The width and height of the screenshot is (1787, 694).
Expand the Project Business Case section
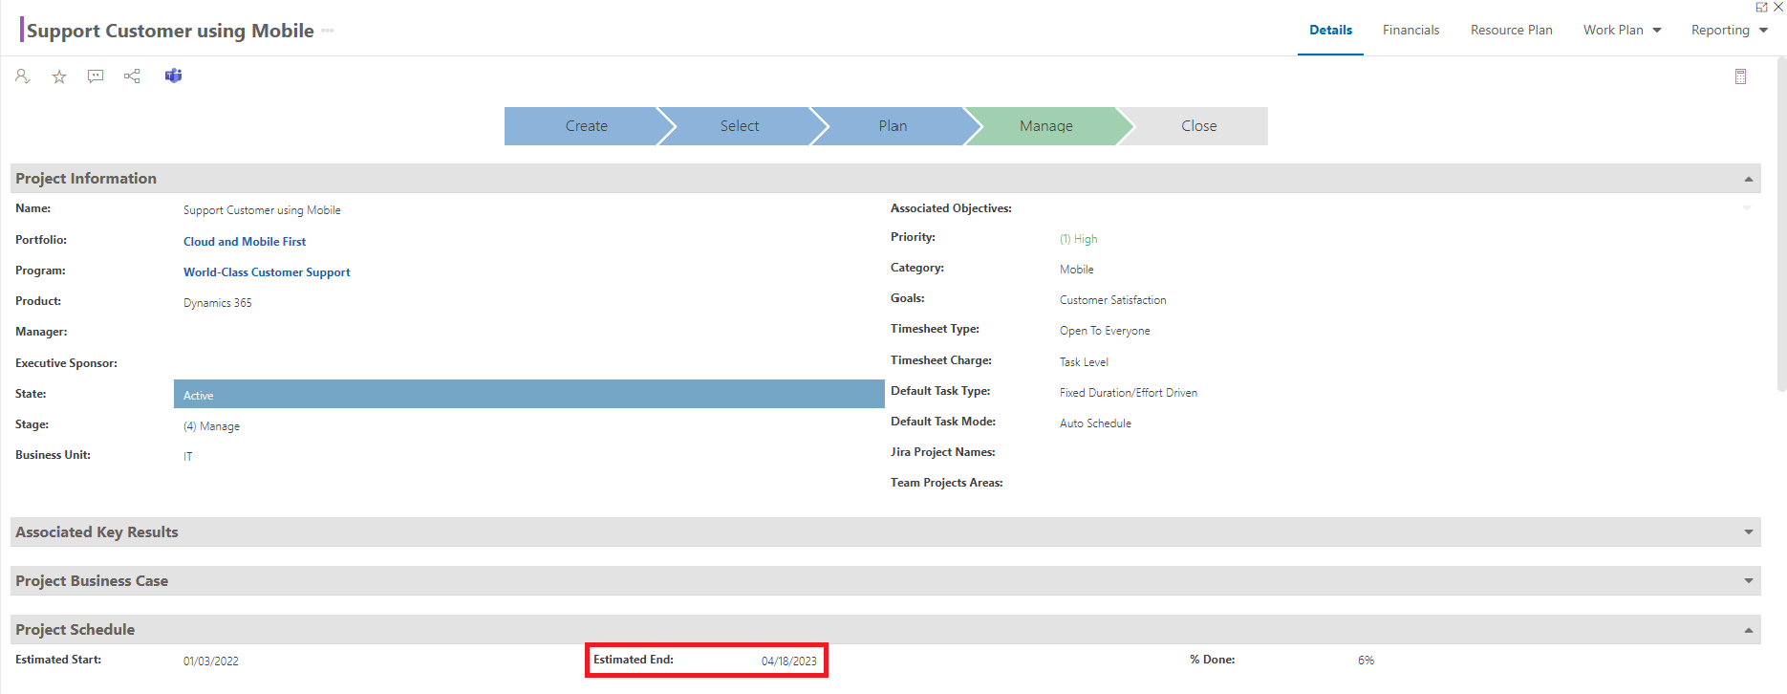click(1748, 581)
